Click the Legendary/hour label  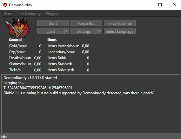[62, 52]
